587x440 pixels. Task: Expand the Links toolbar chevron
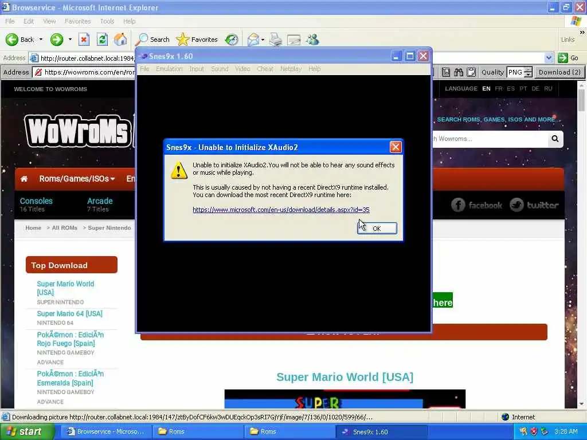click(x=582, y=33)
